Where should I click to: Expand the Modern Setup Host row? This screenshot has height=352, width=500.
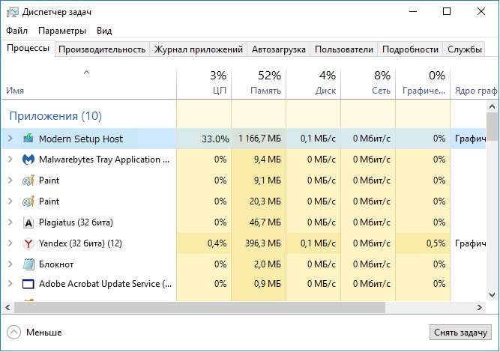(x=10, y=139)
